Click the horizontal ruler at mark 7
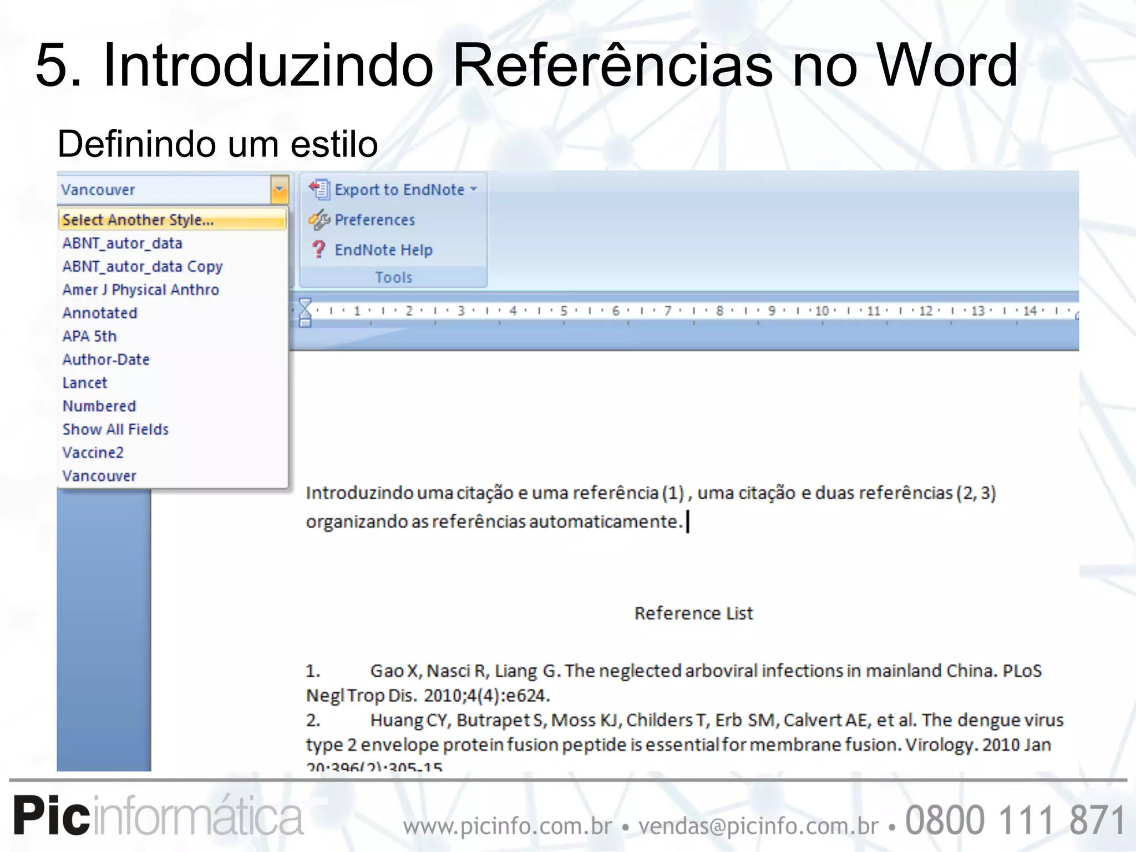Image resolution: width=1136 pixels, height=852 pixels. (668, 311)
